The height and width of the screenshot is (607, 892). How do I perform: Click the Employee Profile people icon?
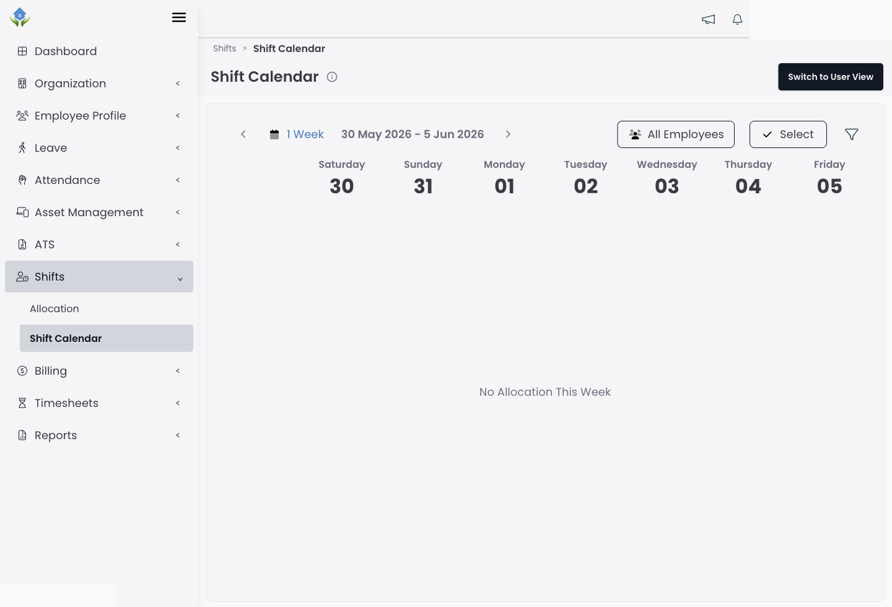22,116
